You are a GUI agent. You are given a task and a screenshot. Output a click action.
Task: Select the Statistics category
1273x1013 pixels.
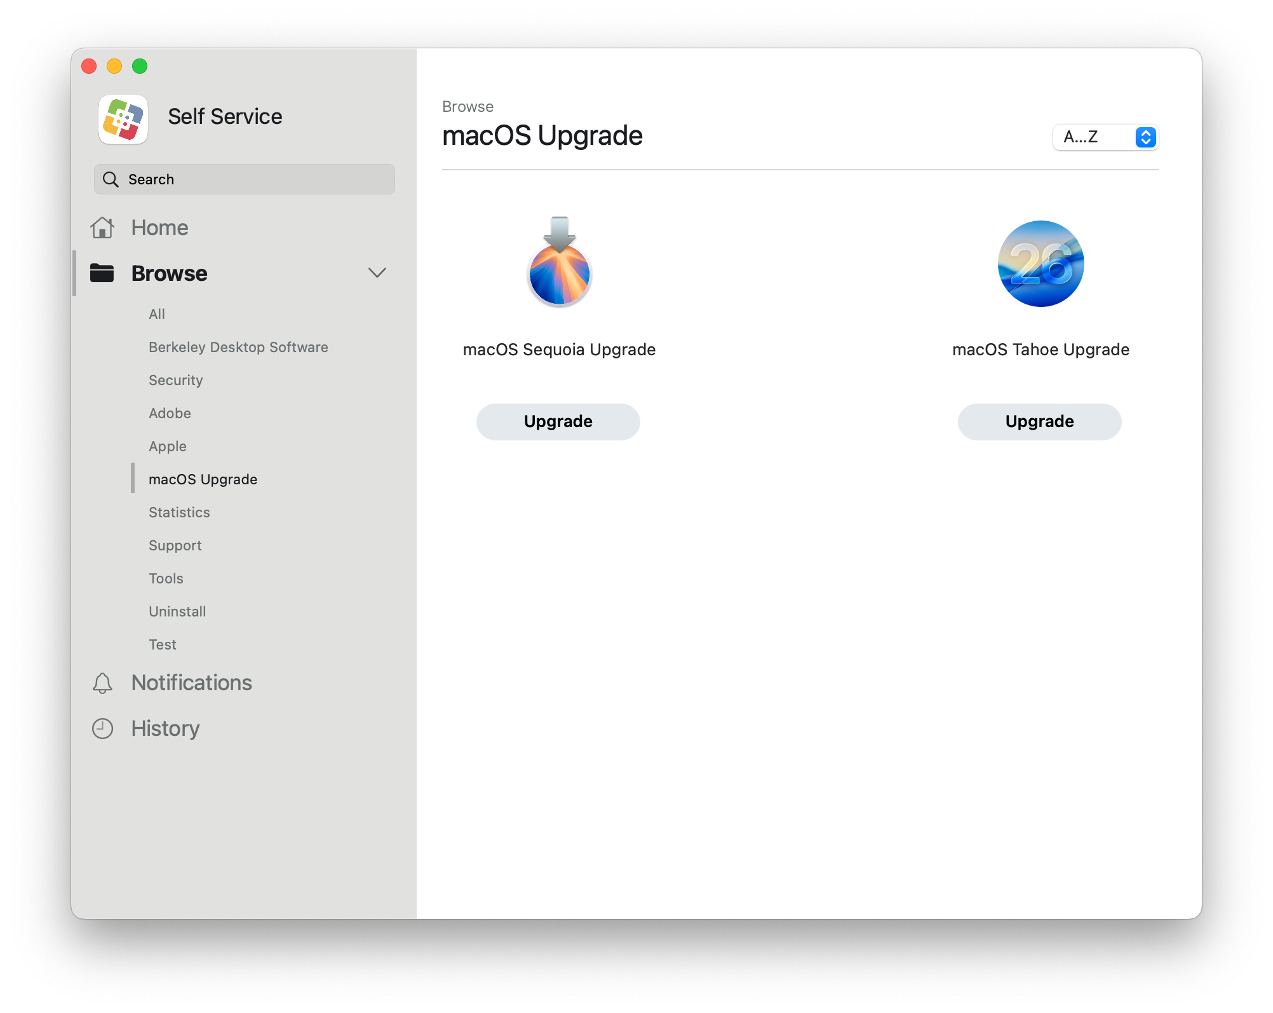tap(179, 512)
